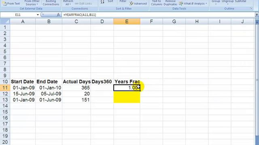
Task: Select cell A13 with 01-Jan-09
Action: click(x=23, y=100)
